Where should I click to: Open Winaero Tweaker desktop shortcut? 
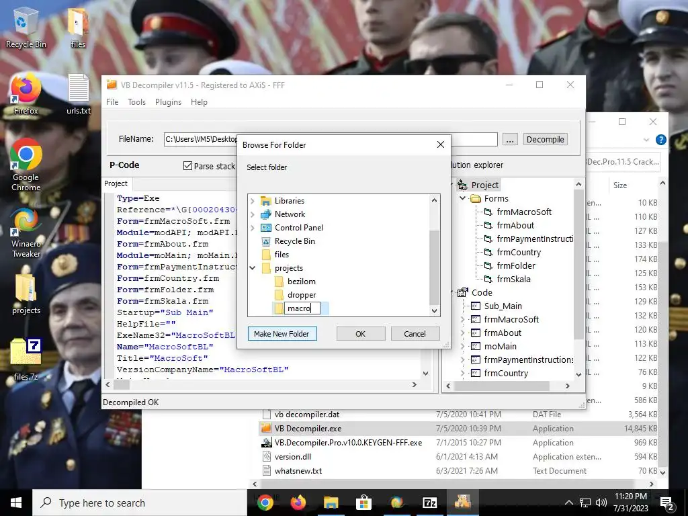click(26, 232)
